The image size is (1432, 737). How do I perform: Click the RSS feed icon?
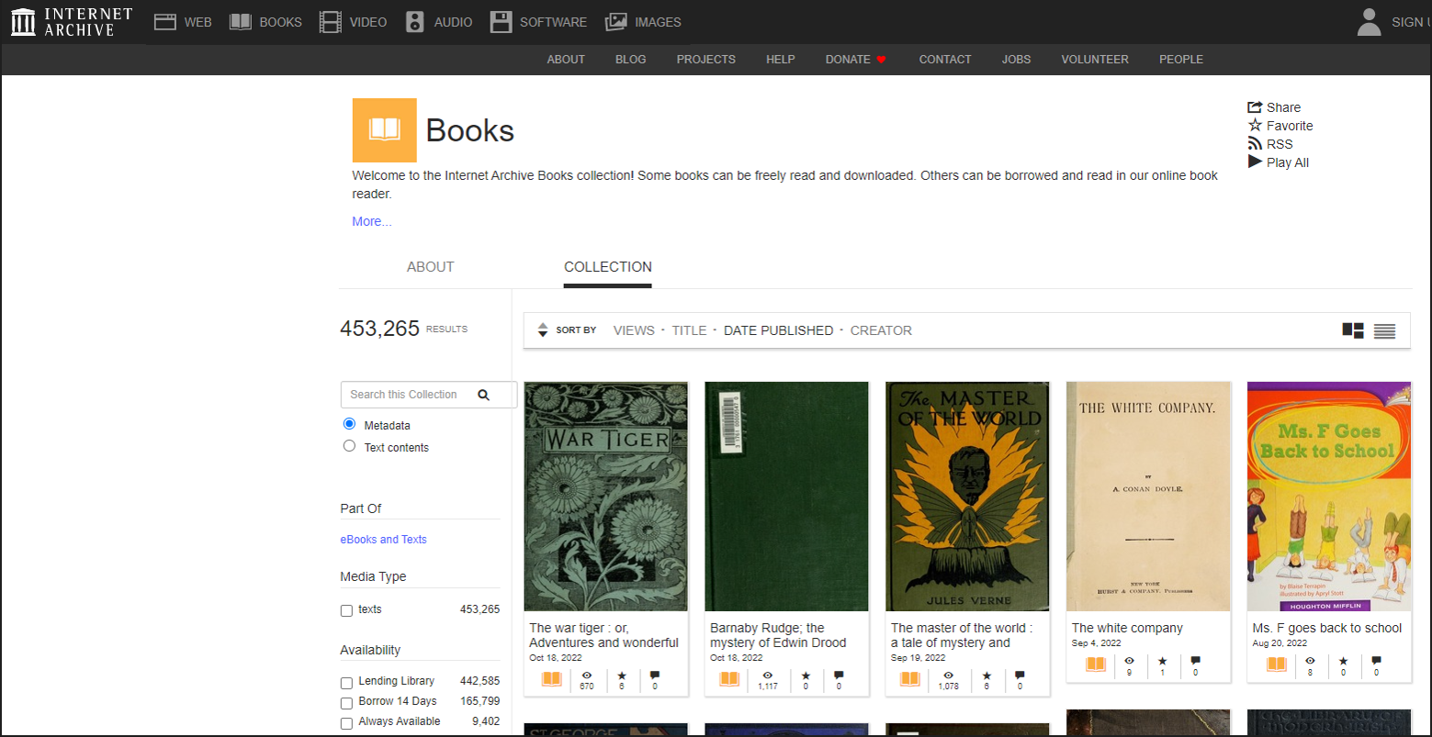coord(1255,144)
